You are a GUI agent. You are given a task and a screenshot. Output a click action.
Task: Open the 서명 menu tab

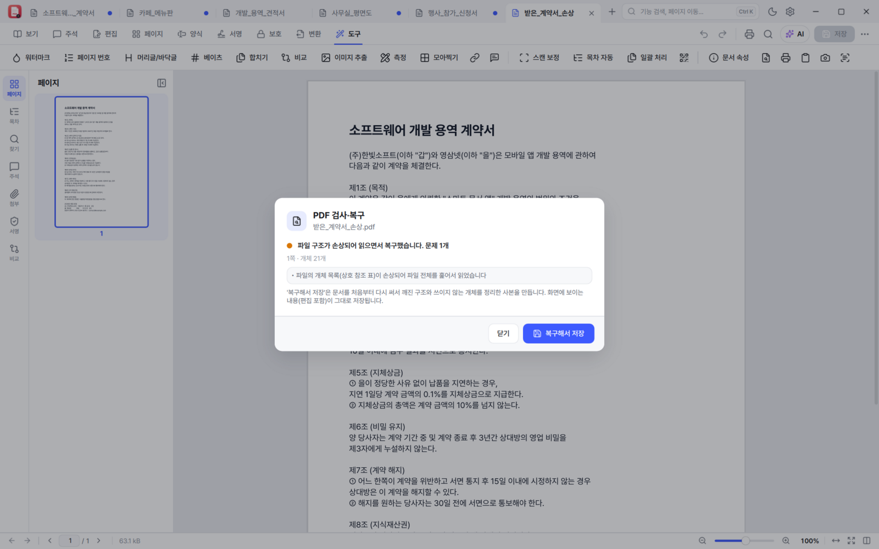tap(230, 34)
